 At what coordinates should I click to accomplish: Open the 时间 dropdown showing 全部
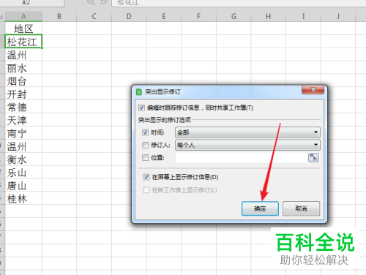[247, 132]
